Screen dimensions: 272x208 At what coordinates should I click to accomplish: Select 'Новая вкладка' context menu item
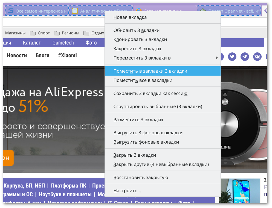click(x=163, y=17)
